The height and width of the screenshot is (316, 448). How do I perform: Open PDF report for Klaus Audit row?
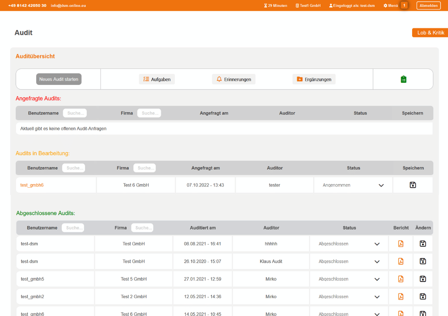coord(400,262)
